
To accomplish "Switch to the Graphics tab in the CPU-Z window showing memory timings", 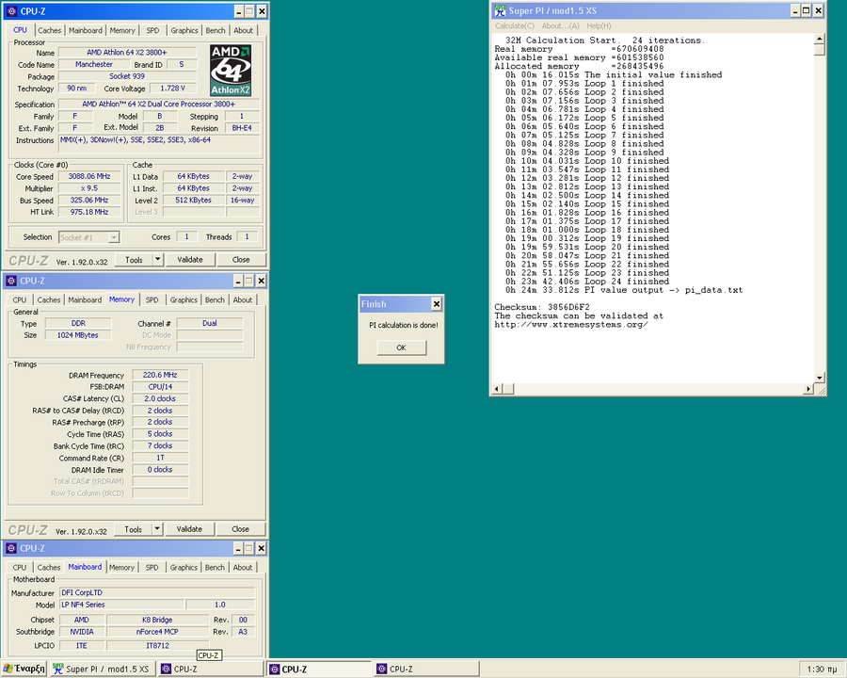I will click(x=184, y=300).
